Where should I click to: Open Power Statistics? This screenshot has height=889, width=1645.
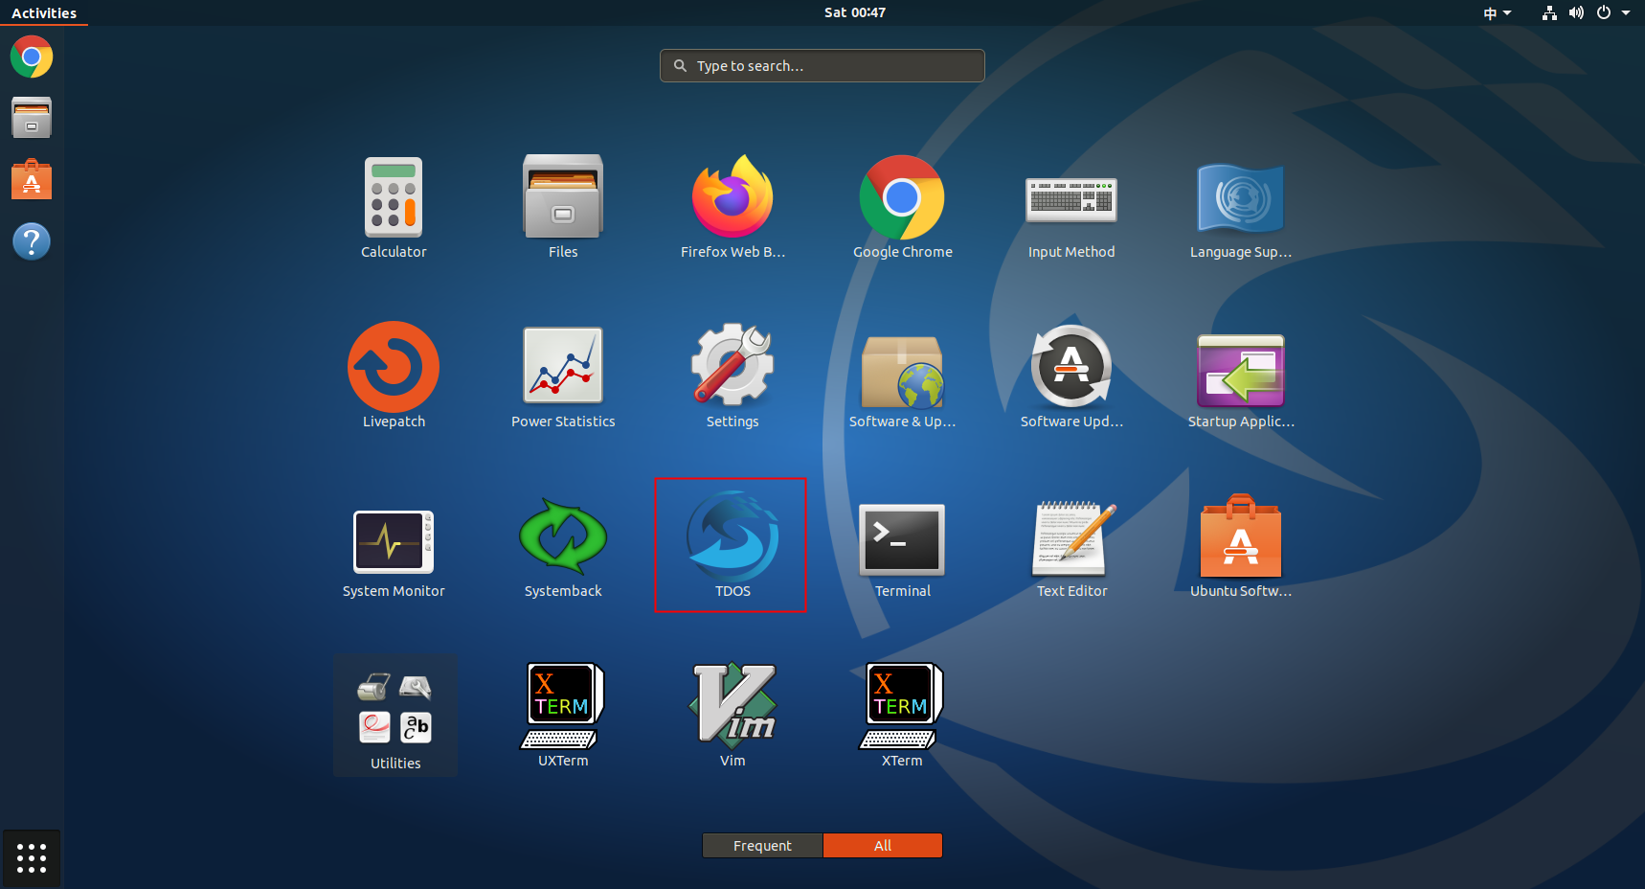(563, 376)
